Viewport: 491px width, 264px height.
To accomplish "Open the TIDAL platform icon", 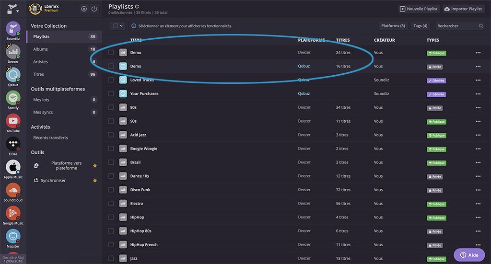I will [13, 144].
